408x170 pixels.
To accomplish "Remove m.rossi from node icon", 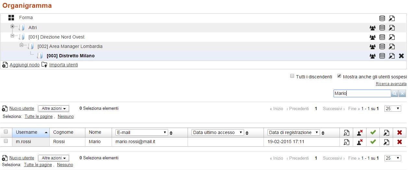I will 360,142.
